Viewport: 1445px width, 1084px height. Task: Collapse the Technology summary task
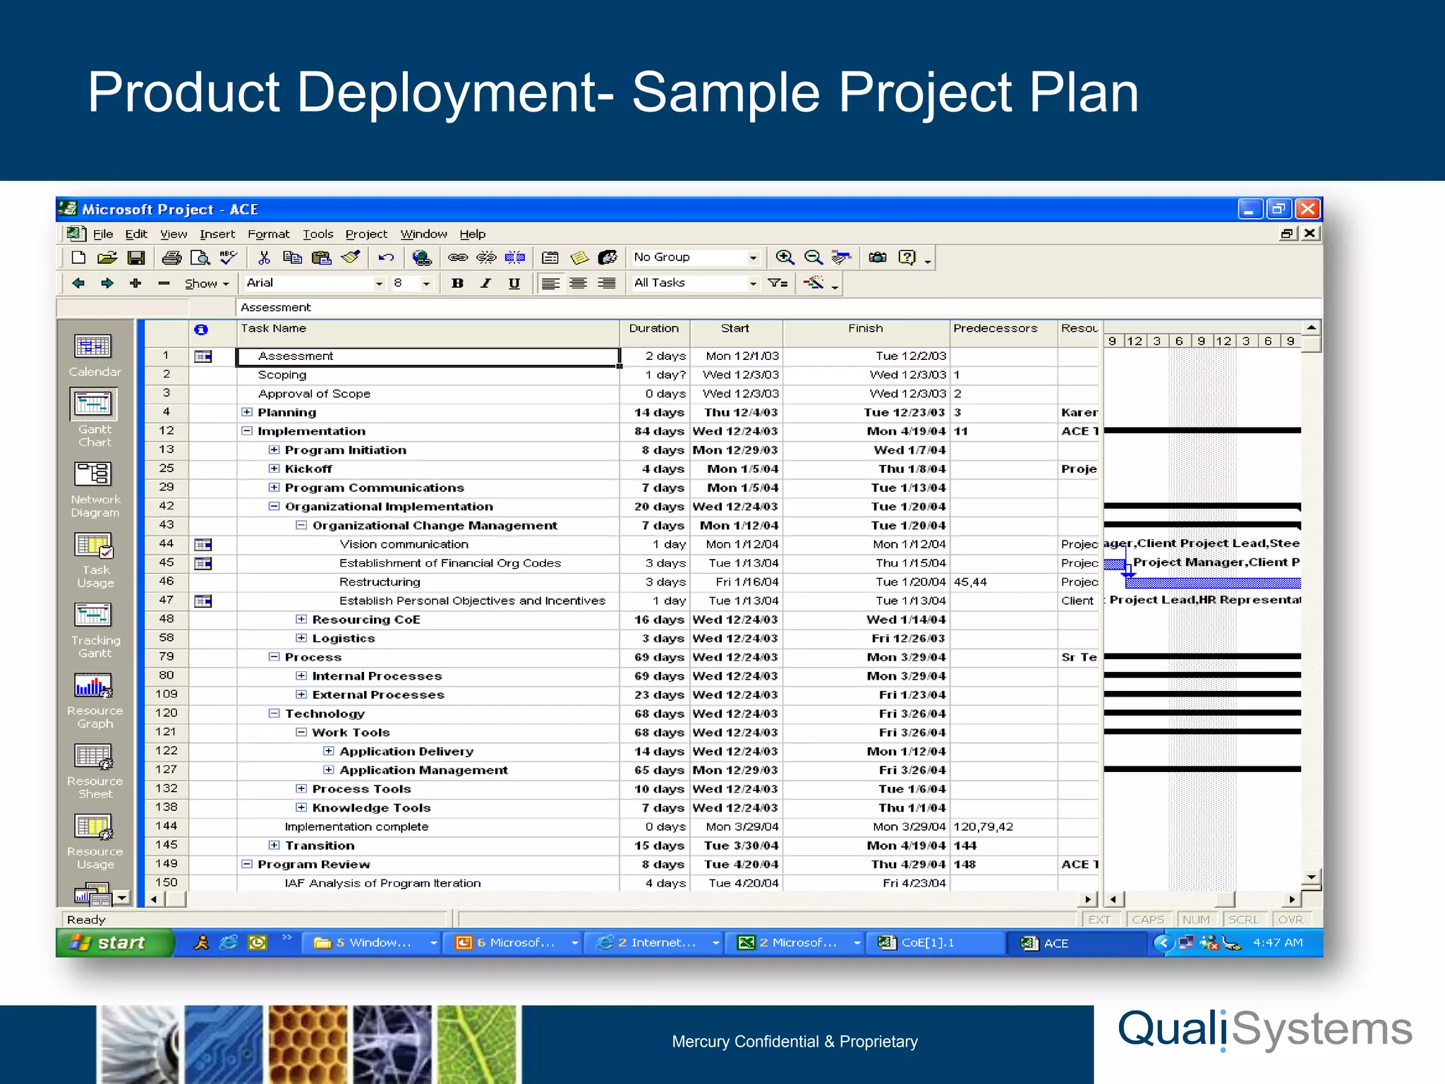coord(274,713)
